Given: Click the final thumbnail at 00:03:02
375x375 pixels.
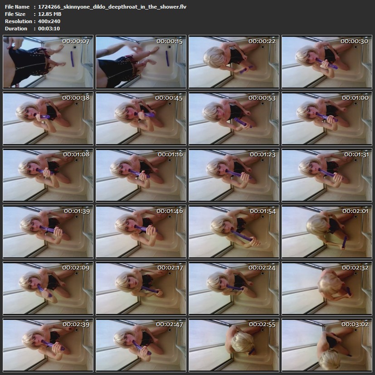Looking at the screenshot, I should coord(326,345).
